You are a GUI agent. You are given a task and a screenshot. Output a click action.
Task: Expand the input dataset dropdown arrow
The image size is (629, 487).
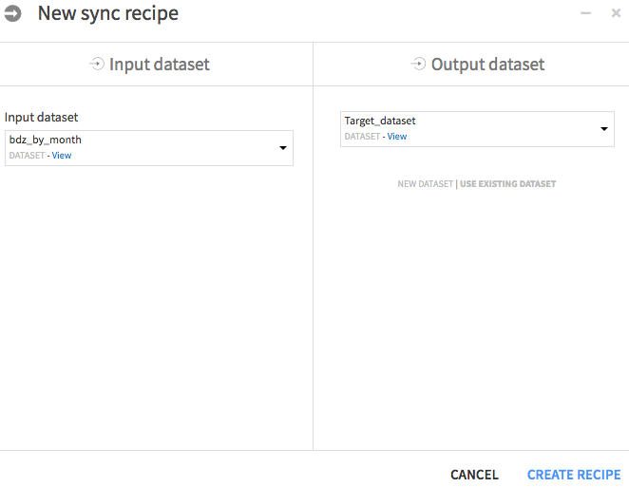[283, 148]
